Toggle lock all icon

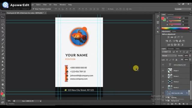[176, 60]
